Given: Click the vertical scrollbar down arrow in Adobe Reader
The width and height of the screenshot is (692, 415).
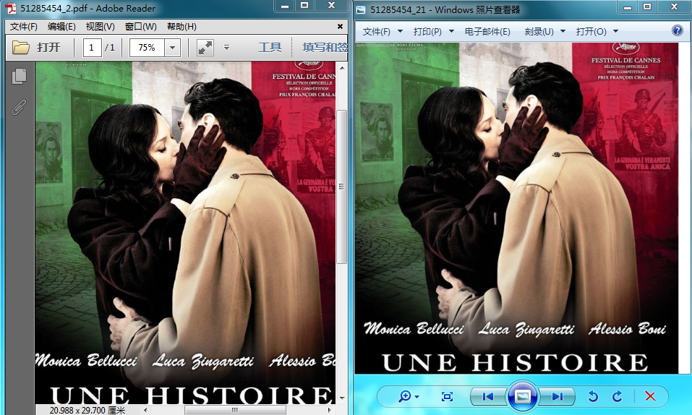Looking at the screenshot, I should click(x=341, y=398).
